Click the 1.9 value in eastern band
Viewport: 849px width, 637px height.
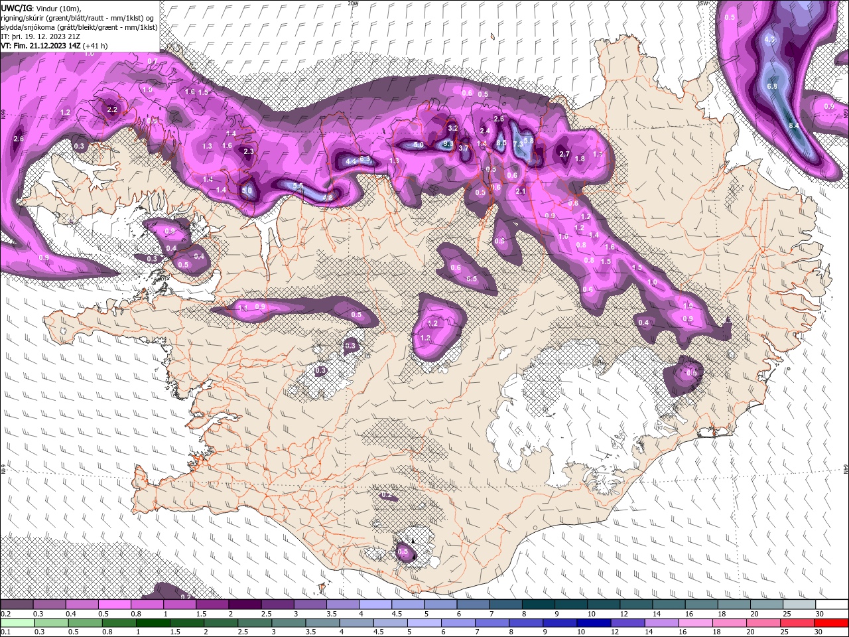tap(688, 307)
